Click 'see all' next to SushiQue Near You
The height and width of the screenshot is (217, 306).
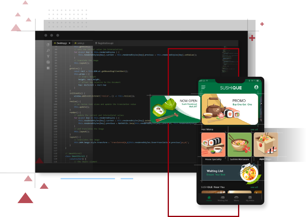[x=254, y=187]
